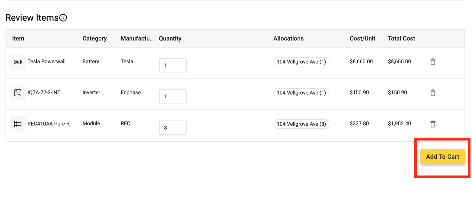Click the Add To Cart button

tap(442, 157)
